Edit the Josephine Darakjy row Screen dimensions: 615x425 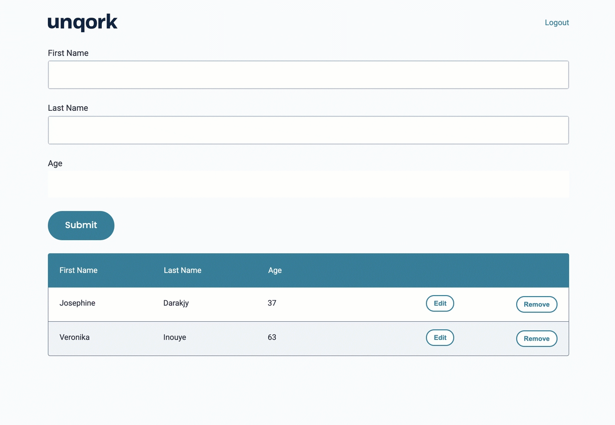point(440,304)
